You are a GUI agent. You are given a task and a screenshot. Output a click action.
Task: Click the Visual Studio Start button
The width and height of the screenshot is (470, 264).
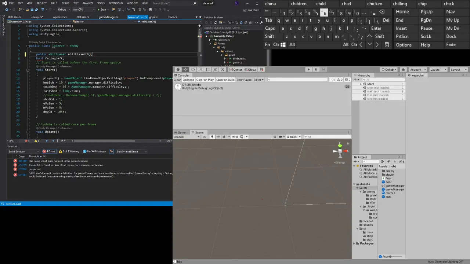[x=102, y=10]
